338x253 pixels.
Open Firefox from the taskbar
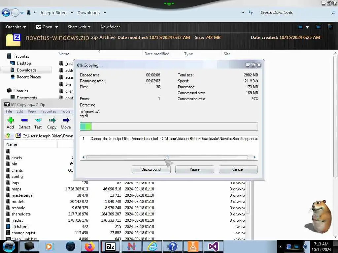[90, 246]
